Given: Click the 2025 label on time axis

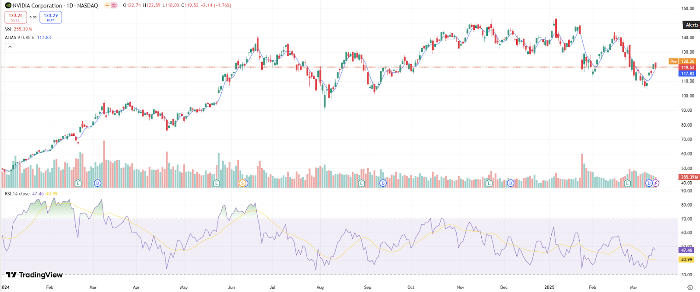Looking at the screenshot, I should [x=549, y=287].
